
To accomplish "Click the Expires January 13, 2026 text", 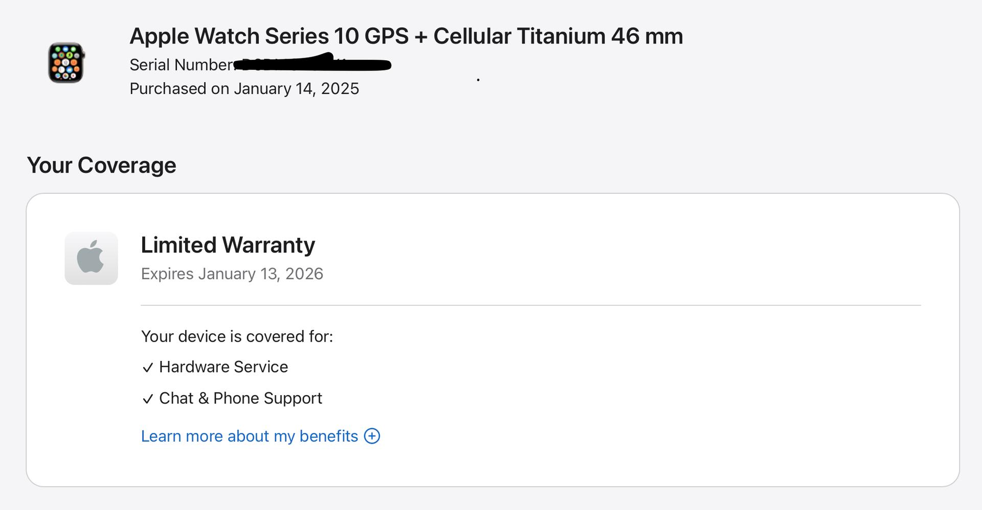I will [x=232, y=274].
